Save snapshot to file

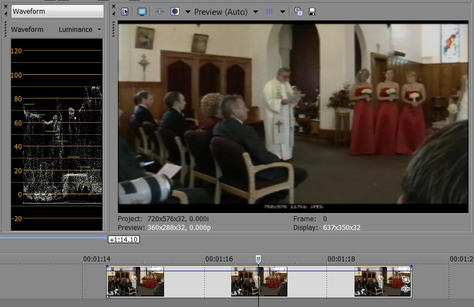312,12
